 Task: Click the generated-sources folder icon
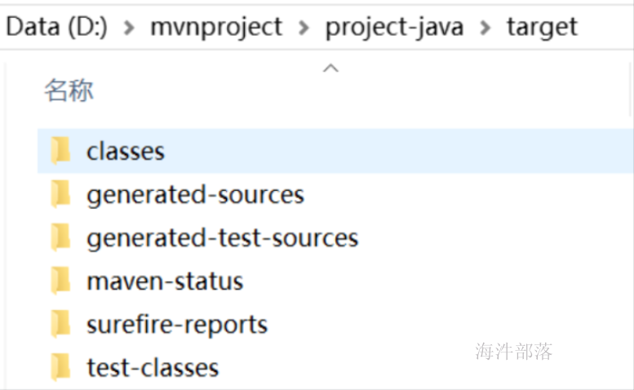(60, 194)
